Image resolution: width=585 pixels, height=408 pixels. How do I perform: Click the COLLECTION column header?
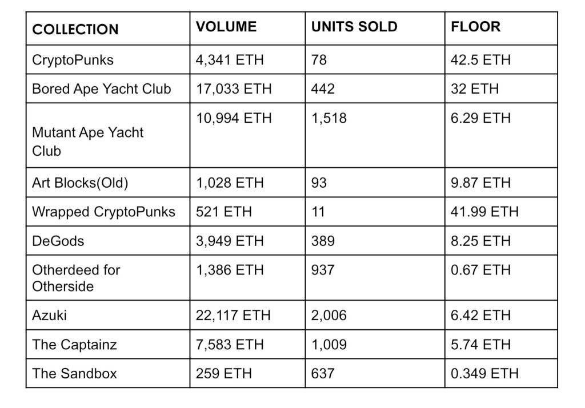[x=75, y=30]
